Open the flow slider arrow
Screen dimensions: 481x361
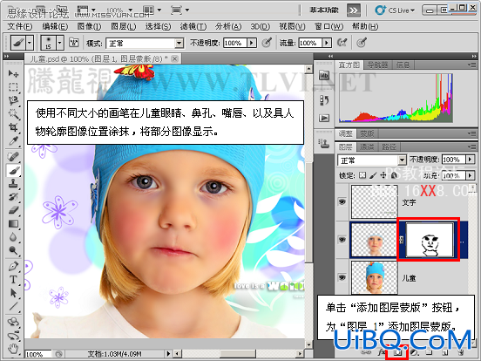327,43
